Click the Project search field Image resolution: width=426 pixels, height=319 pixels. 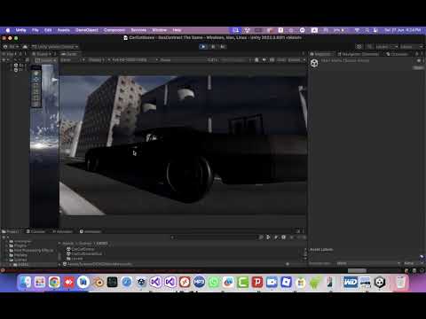[215, 237]
